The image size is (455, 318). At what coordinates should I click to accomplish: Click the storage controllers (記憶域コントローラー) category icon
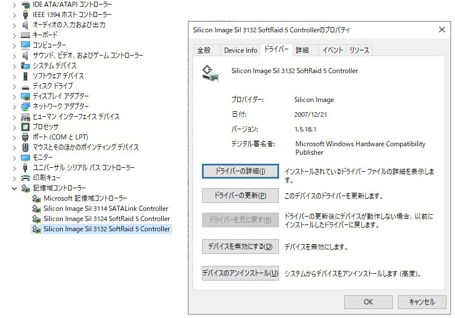click(25, 188)
